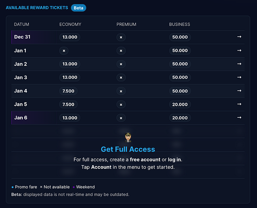The image size is (257, 208).
Task: Click the arrow on the Jan 3 row
Action: click(x=239, y=77)
